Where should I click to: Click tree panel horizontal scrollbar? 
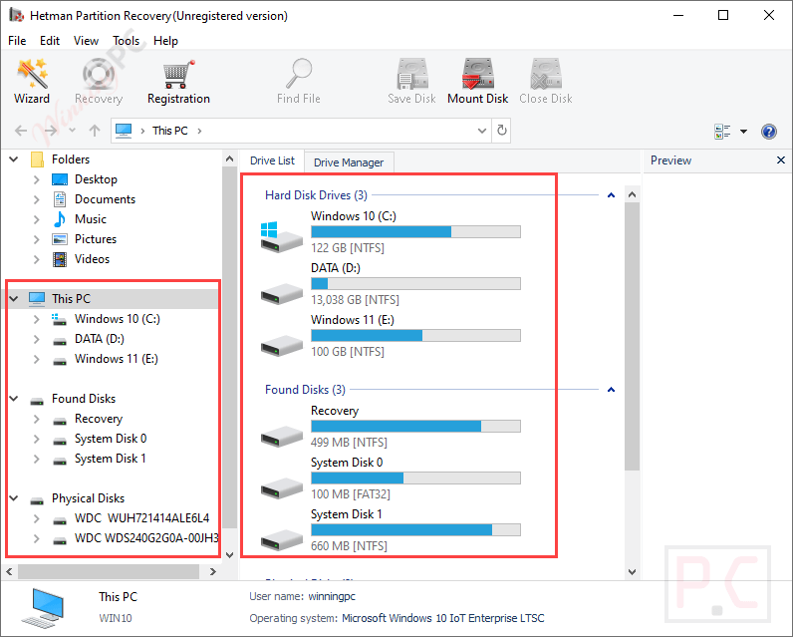[x=109, y=572]
